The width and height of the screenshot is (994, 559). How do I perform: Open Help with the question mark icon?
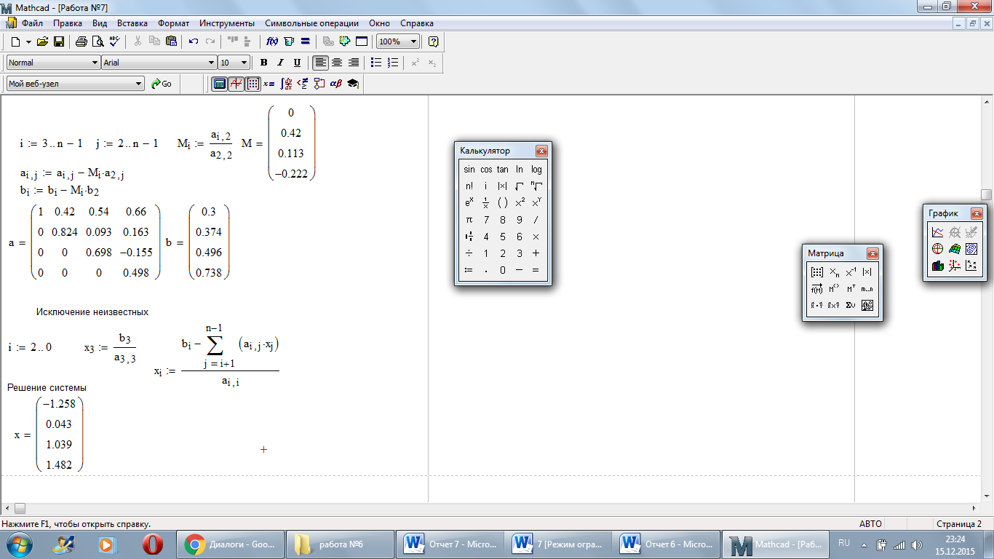pos(434,41)
